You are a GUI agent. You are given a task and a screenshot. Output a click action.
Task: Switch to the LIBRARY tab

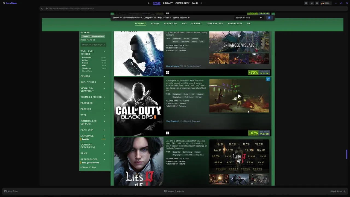click(x=168, y=3)
